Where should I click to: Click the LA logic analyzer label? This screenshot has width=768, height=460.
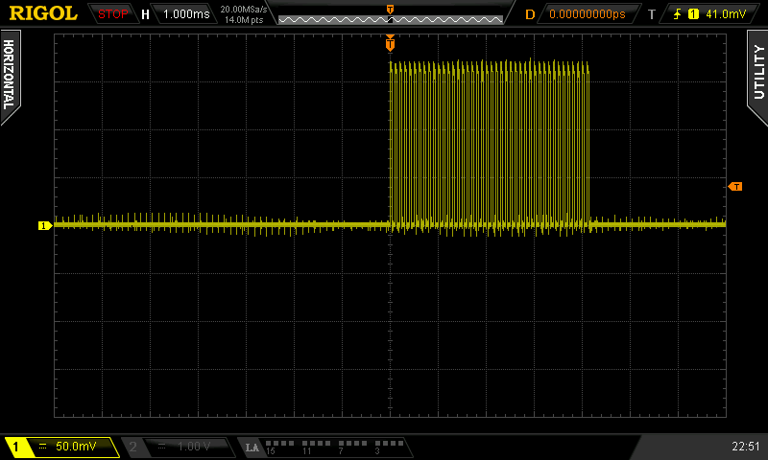pos(252,448)
